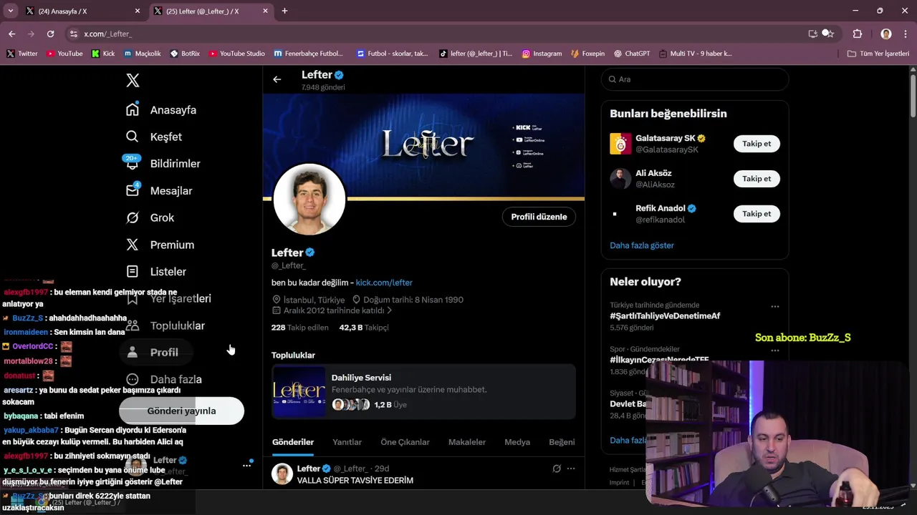Open BotRix bookmark
Viewport: 917px width, 515px height.
point(185,54)
